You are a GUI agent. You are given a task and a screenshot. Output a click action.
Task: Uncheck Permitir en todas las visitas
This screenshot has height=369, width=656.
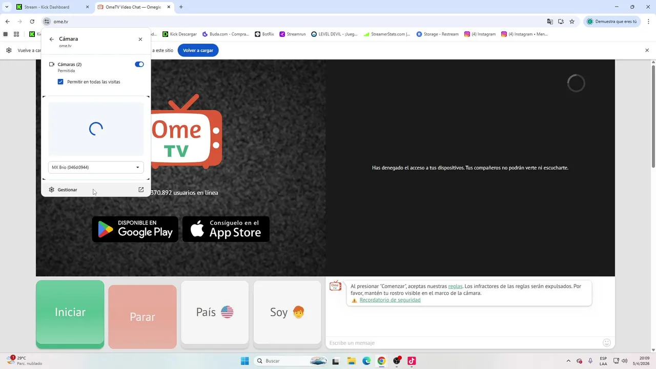(x=60, y=81)
